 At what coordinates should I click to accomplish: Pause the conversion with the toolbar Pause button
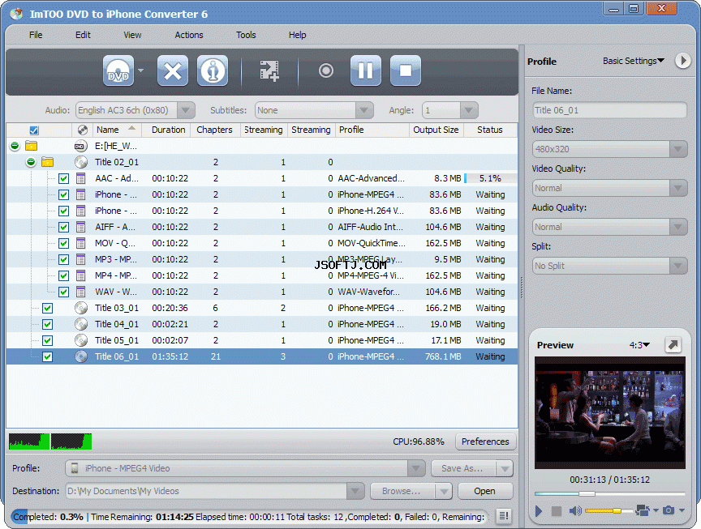pyautogui.click(x=366, y=70)
